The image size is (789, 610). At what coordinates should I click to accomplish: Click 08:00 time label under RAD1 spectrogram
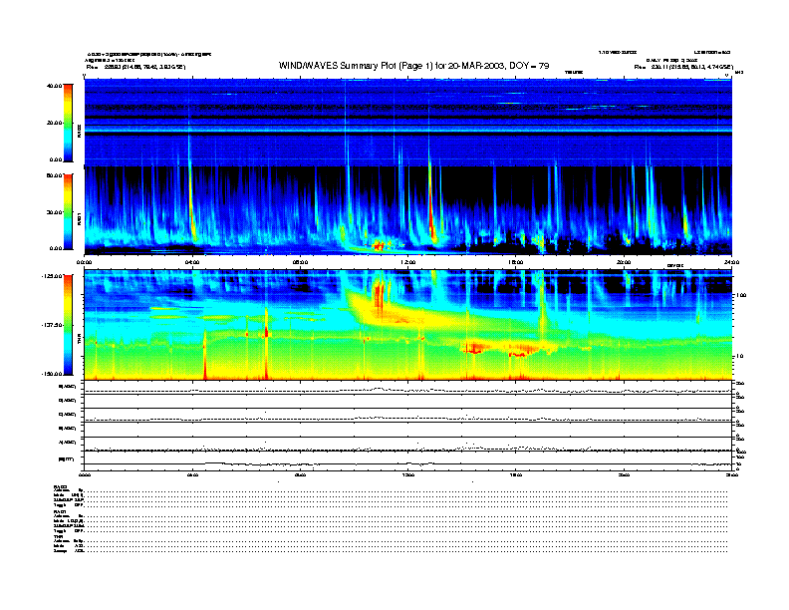[301, 262]
